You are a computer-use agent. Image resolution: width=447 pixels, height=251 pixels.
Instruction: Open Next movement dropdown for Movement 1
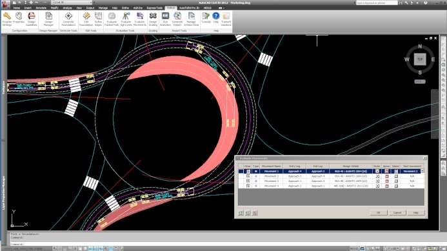(422, 171)
